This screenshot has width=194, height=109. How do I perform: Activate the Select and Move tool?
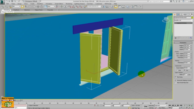pos(38,7)
